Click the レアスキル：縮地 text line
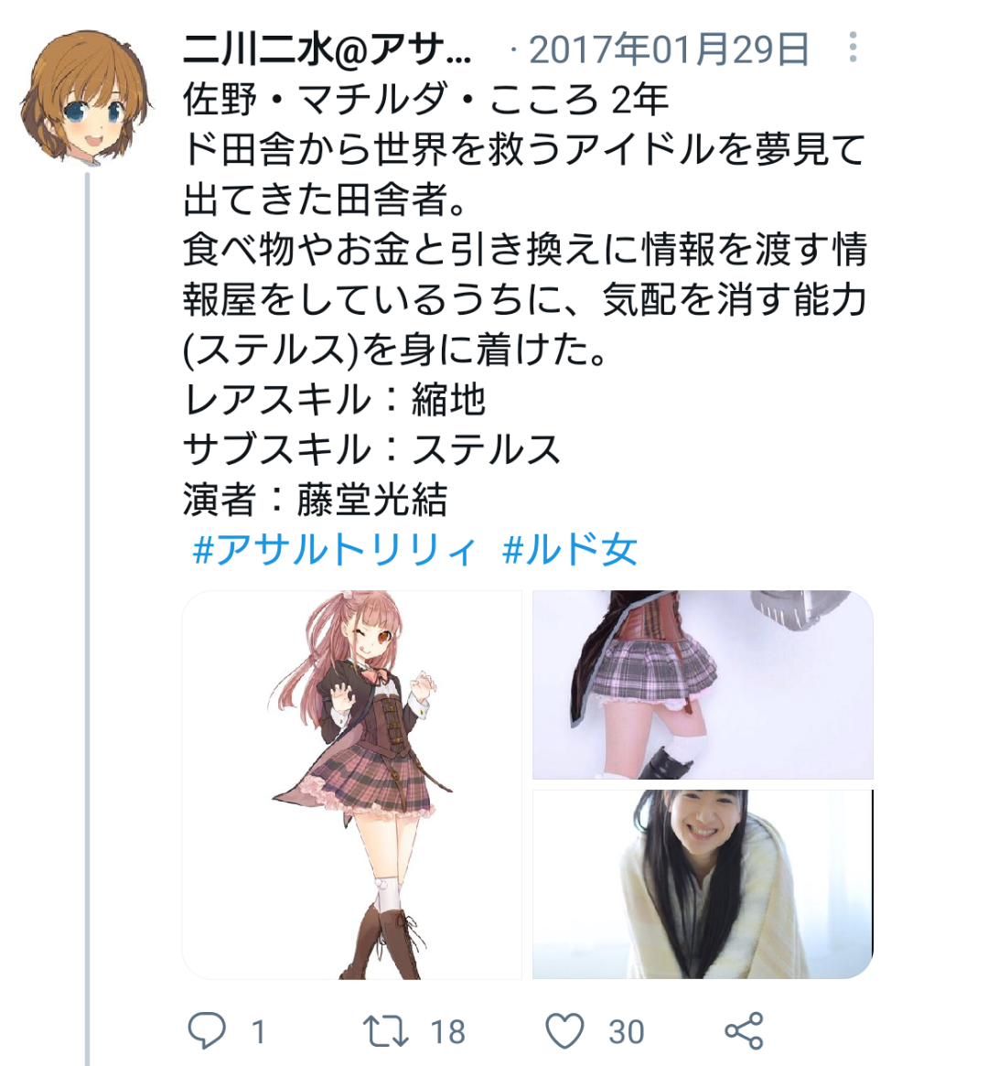The height and width of the screenshot is (1066, 988). tap(334, 400)
